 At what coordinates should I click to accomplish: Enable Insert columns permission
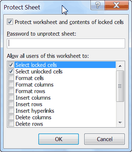tap(11, 97)
